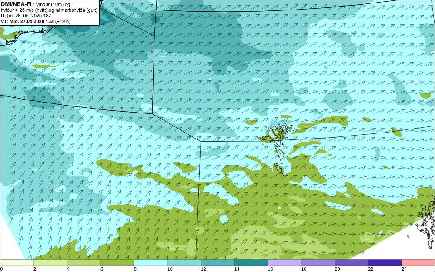Click the 18–20 m/s purple legend swatch
The image size is (435, 272).
coord(318,263)
